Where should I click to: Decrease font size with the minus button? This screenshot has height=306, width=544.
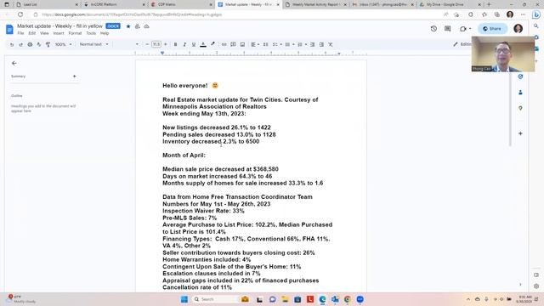(x=147, y=44)
